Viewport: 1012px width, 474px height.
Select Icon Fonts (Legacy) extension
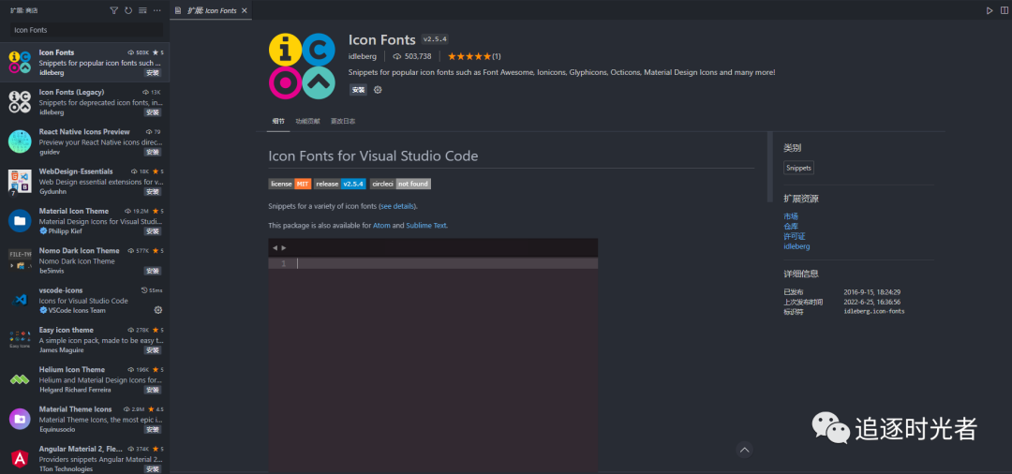point(84,102)
